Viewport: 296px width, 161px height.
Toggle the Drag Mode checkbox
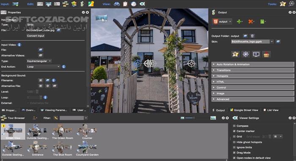(x=234, y=153)
